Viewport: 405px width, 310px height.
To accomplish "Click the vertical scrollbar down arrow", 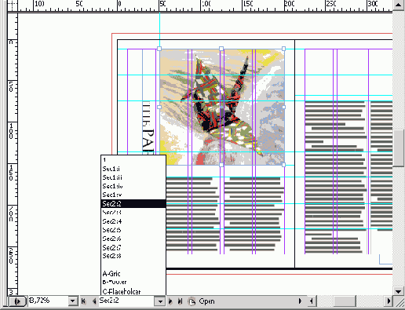I will click(x=398, y=291).
